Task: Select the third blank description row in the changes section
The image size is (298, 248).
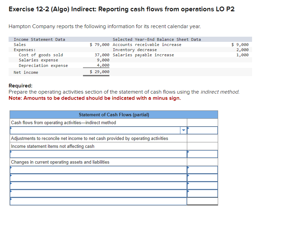Action: [98, 186]
